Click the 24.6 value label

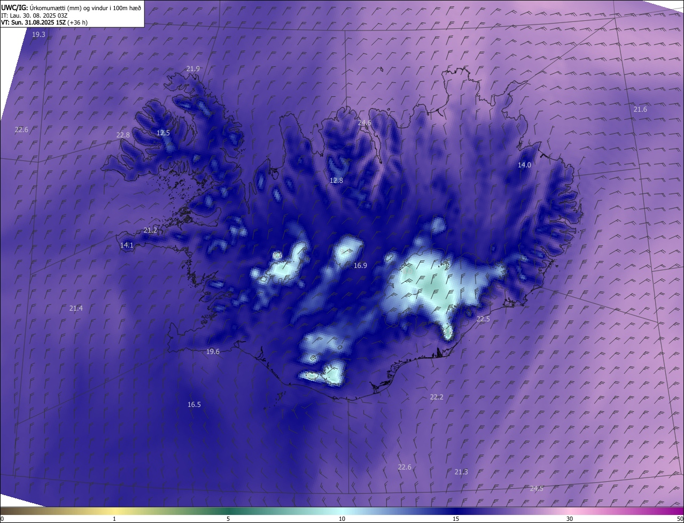[x=364, y=123]
